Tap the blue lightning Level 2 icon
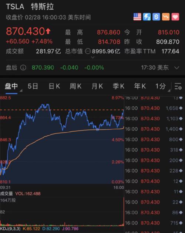Viewport: 185px width, 233px height. pos(147,17)
